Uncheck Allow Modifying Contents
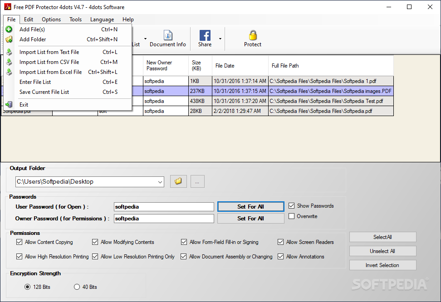 click(x=95, y=242)
